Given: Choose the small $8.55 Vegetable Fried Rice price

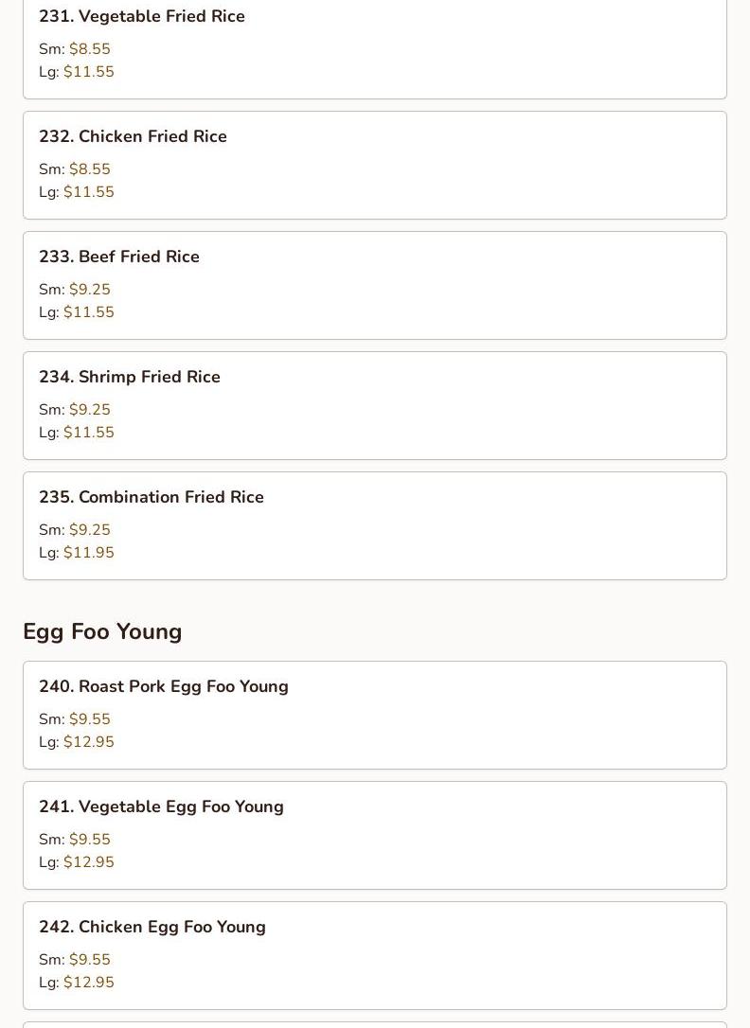Looking at the screenshot, I should [x=89, y=49].
